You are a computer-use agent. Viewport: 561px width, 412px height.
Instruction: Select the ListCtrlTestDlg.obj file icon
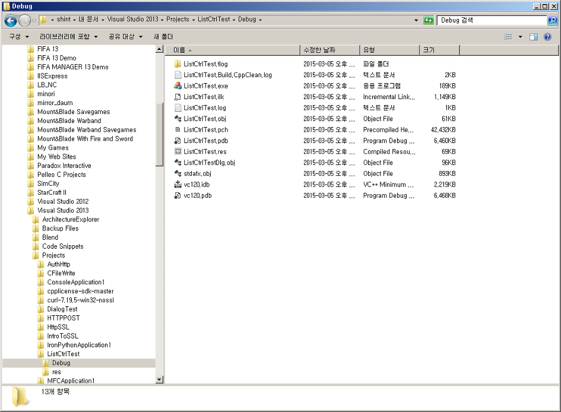(178, 163)
